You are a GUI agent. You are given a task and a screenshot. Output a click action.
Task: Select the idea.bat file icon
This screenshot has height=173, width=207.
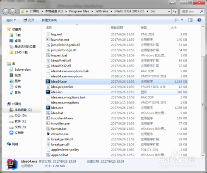(48, 113)
